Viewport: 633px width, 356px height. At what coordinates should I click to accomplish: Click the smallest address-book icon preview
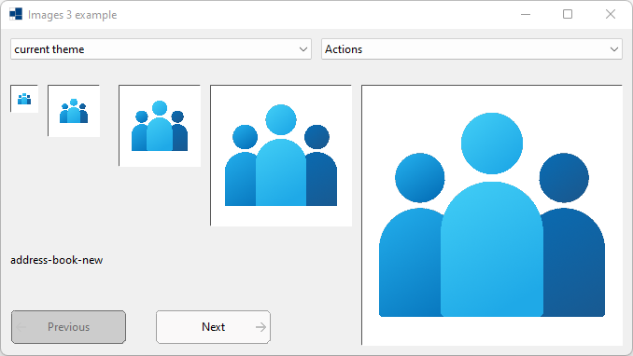click(24, 99)
